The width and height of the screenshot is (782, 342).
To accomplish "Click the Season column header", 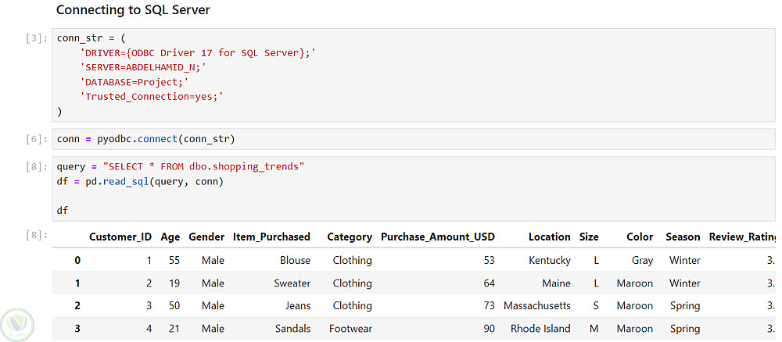I will coord(683,237).
